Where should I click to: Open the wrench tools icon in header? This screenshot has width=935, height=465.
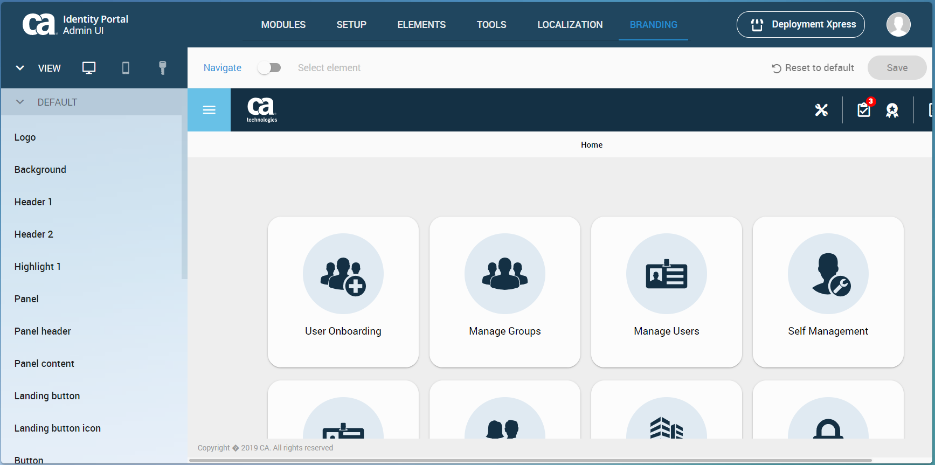821,110
